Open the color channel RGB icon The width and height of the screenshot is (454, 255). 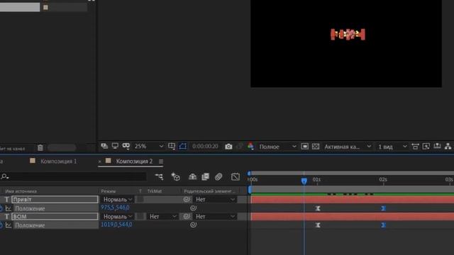(x=250, y=147)
